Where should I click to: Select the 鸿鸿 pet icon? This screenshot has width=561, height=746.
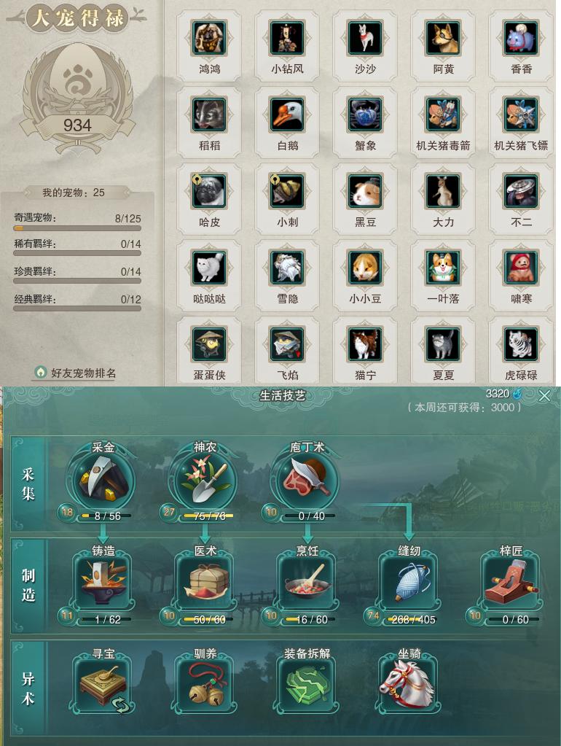[209, 38]
